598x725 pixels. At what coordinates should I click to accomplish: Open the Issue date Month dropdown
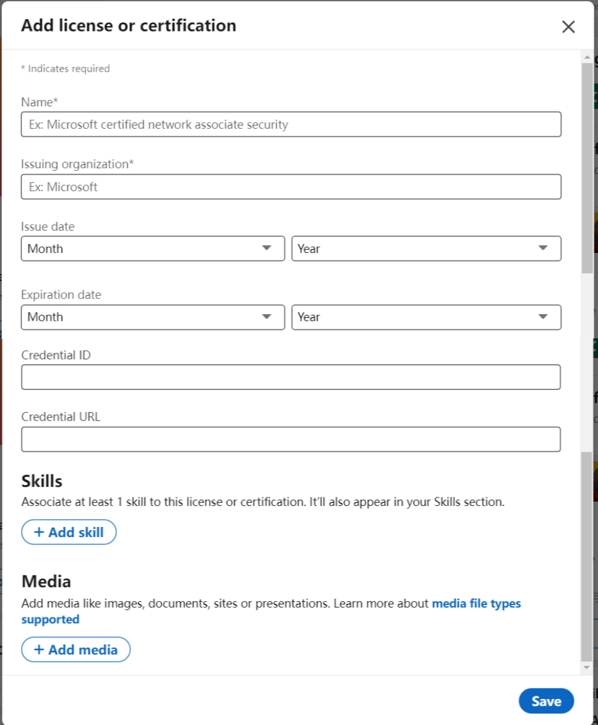152,248
